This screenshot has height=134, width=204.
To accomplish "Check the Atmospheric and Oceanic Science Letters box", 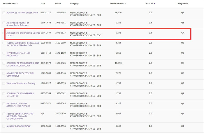I will [x=4, y=33].
